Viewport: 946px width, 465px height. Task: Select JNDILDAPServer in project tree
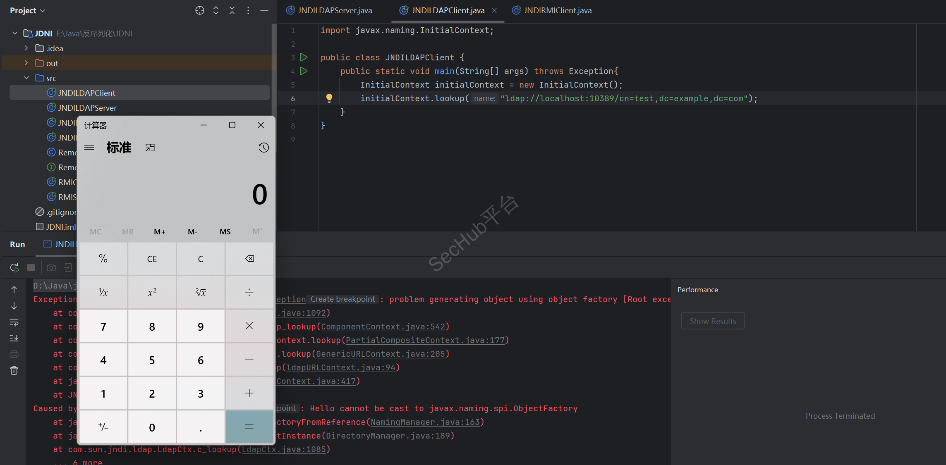[87, 108]
